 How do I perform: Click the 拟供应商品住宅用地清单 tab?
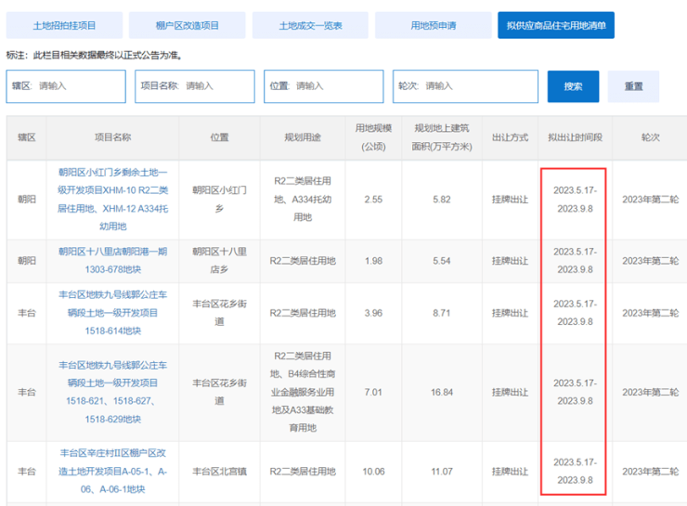[x=555, y=26]
